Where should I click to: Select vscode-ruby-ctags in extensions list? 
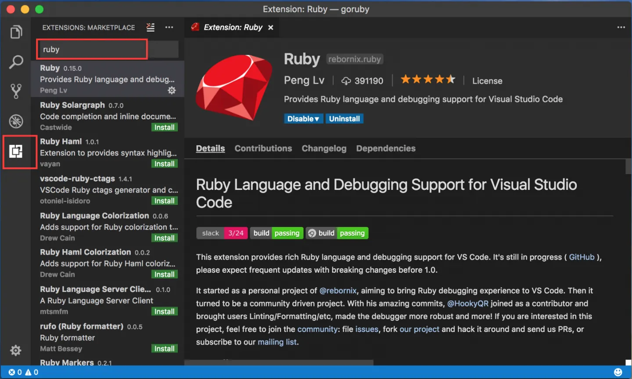coord(108,189)
